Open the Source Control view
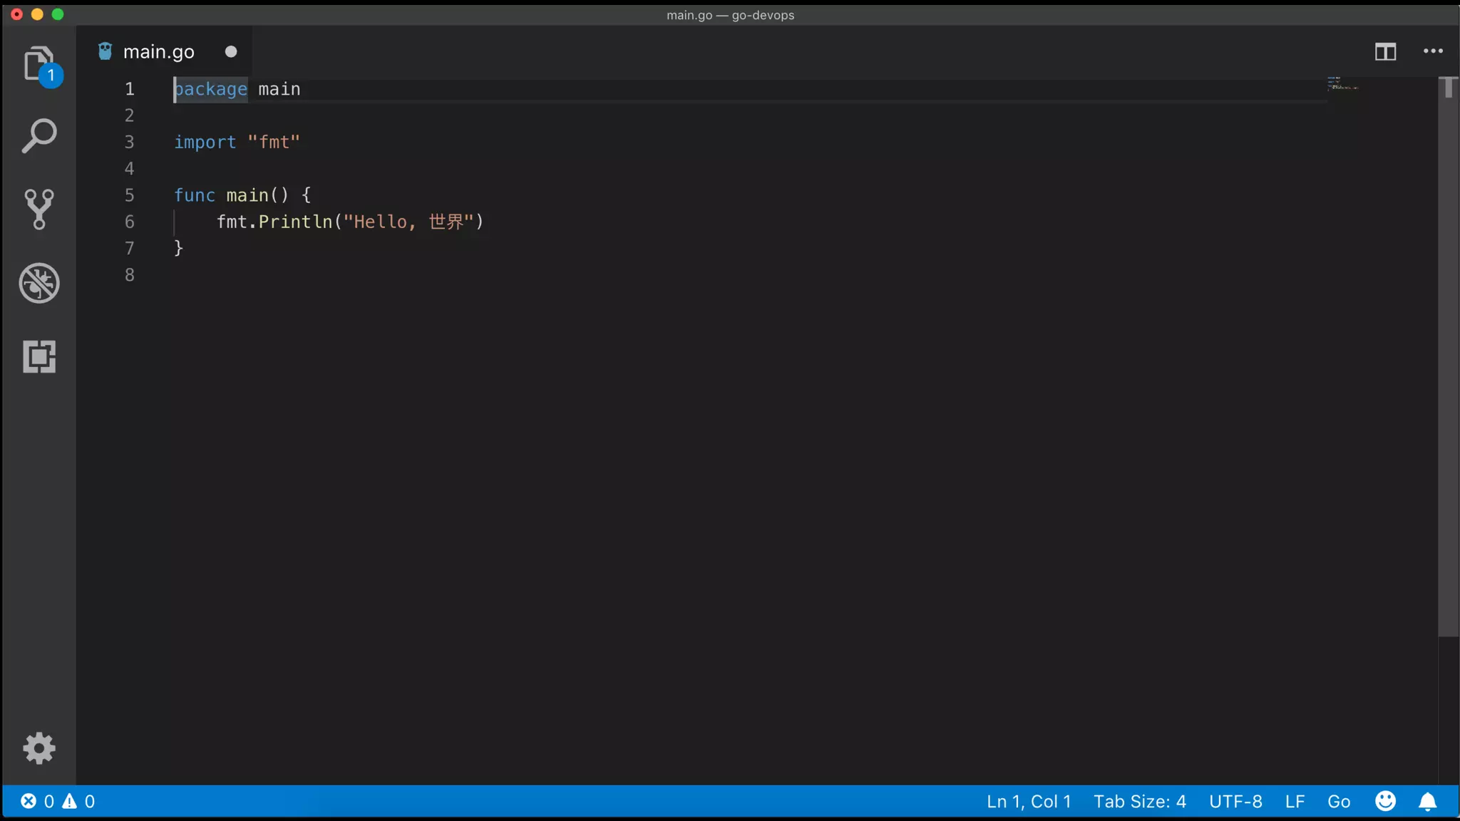The height and width of the screenshot is (821, 1460). [39, 209]
